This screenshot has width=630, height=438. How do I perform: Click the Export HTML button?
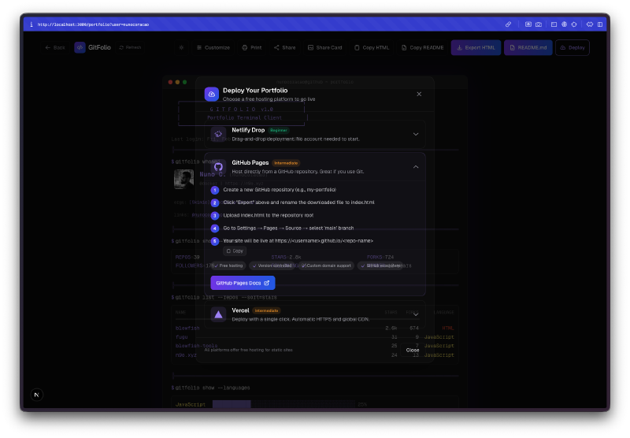point(476,47)
